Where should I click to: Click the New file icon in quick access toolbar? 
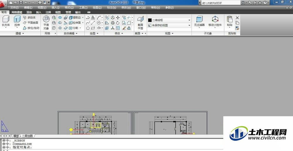tap(11, 3)
